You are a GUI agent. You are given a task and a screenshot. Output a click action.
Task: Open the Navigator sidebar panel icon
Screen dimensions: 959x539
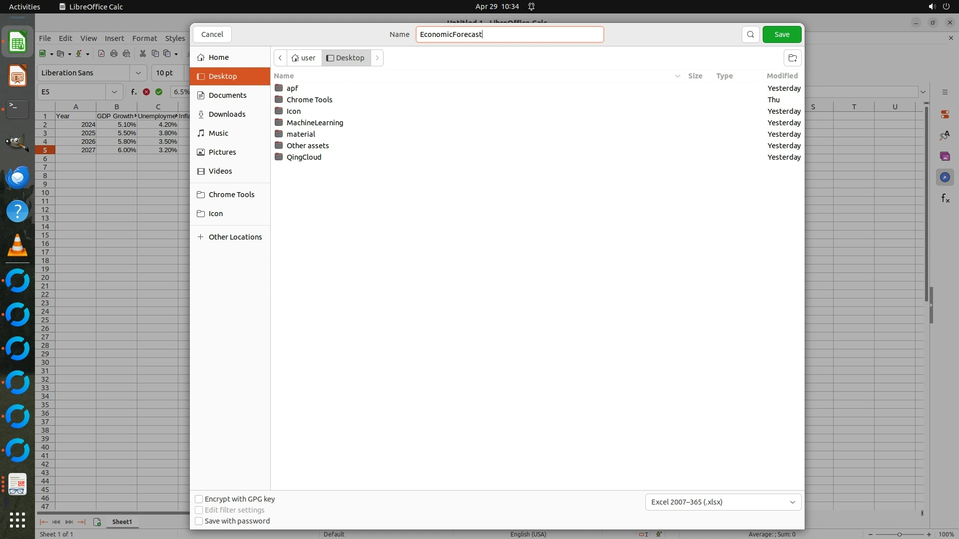[x=945, y=177]
